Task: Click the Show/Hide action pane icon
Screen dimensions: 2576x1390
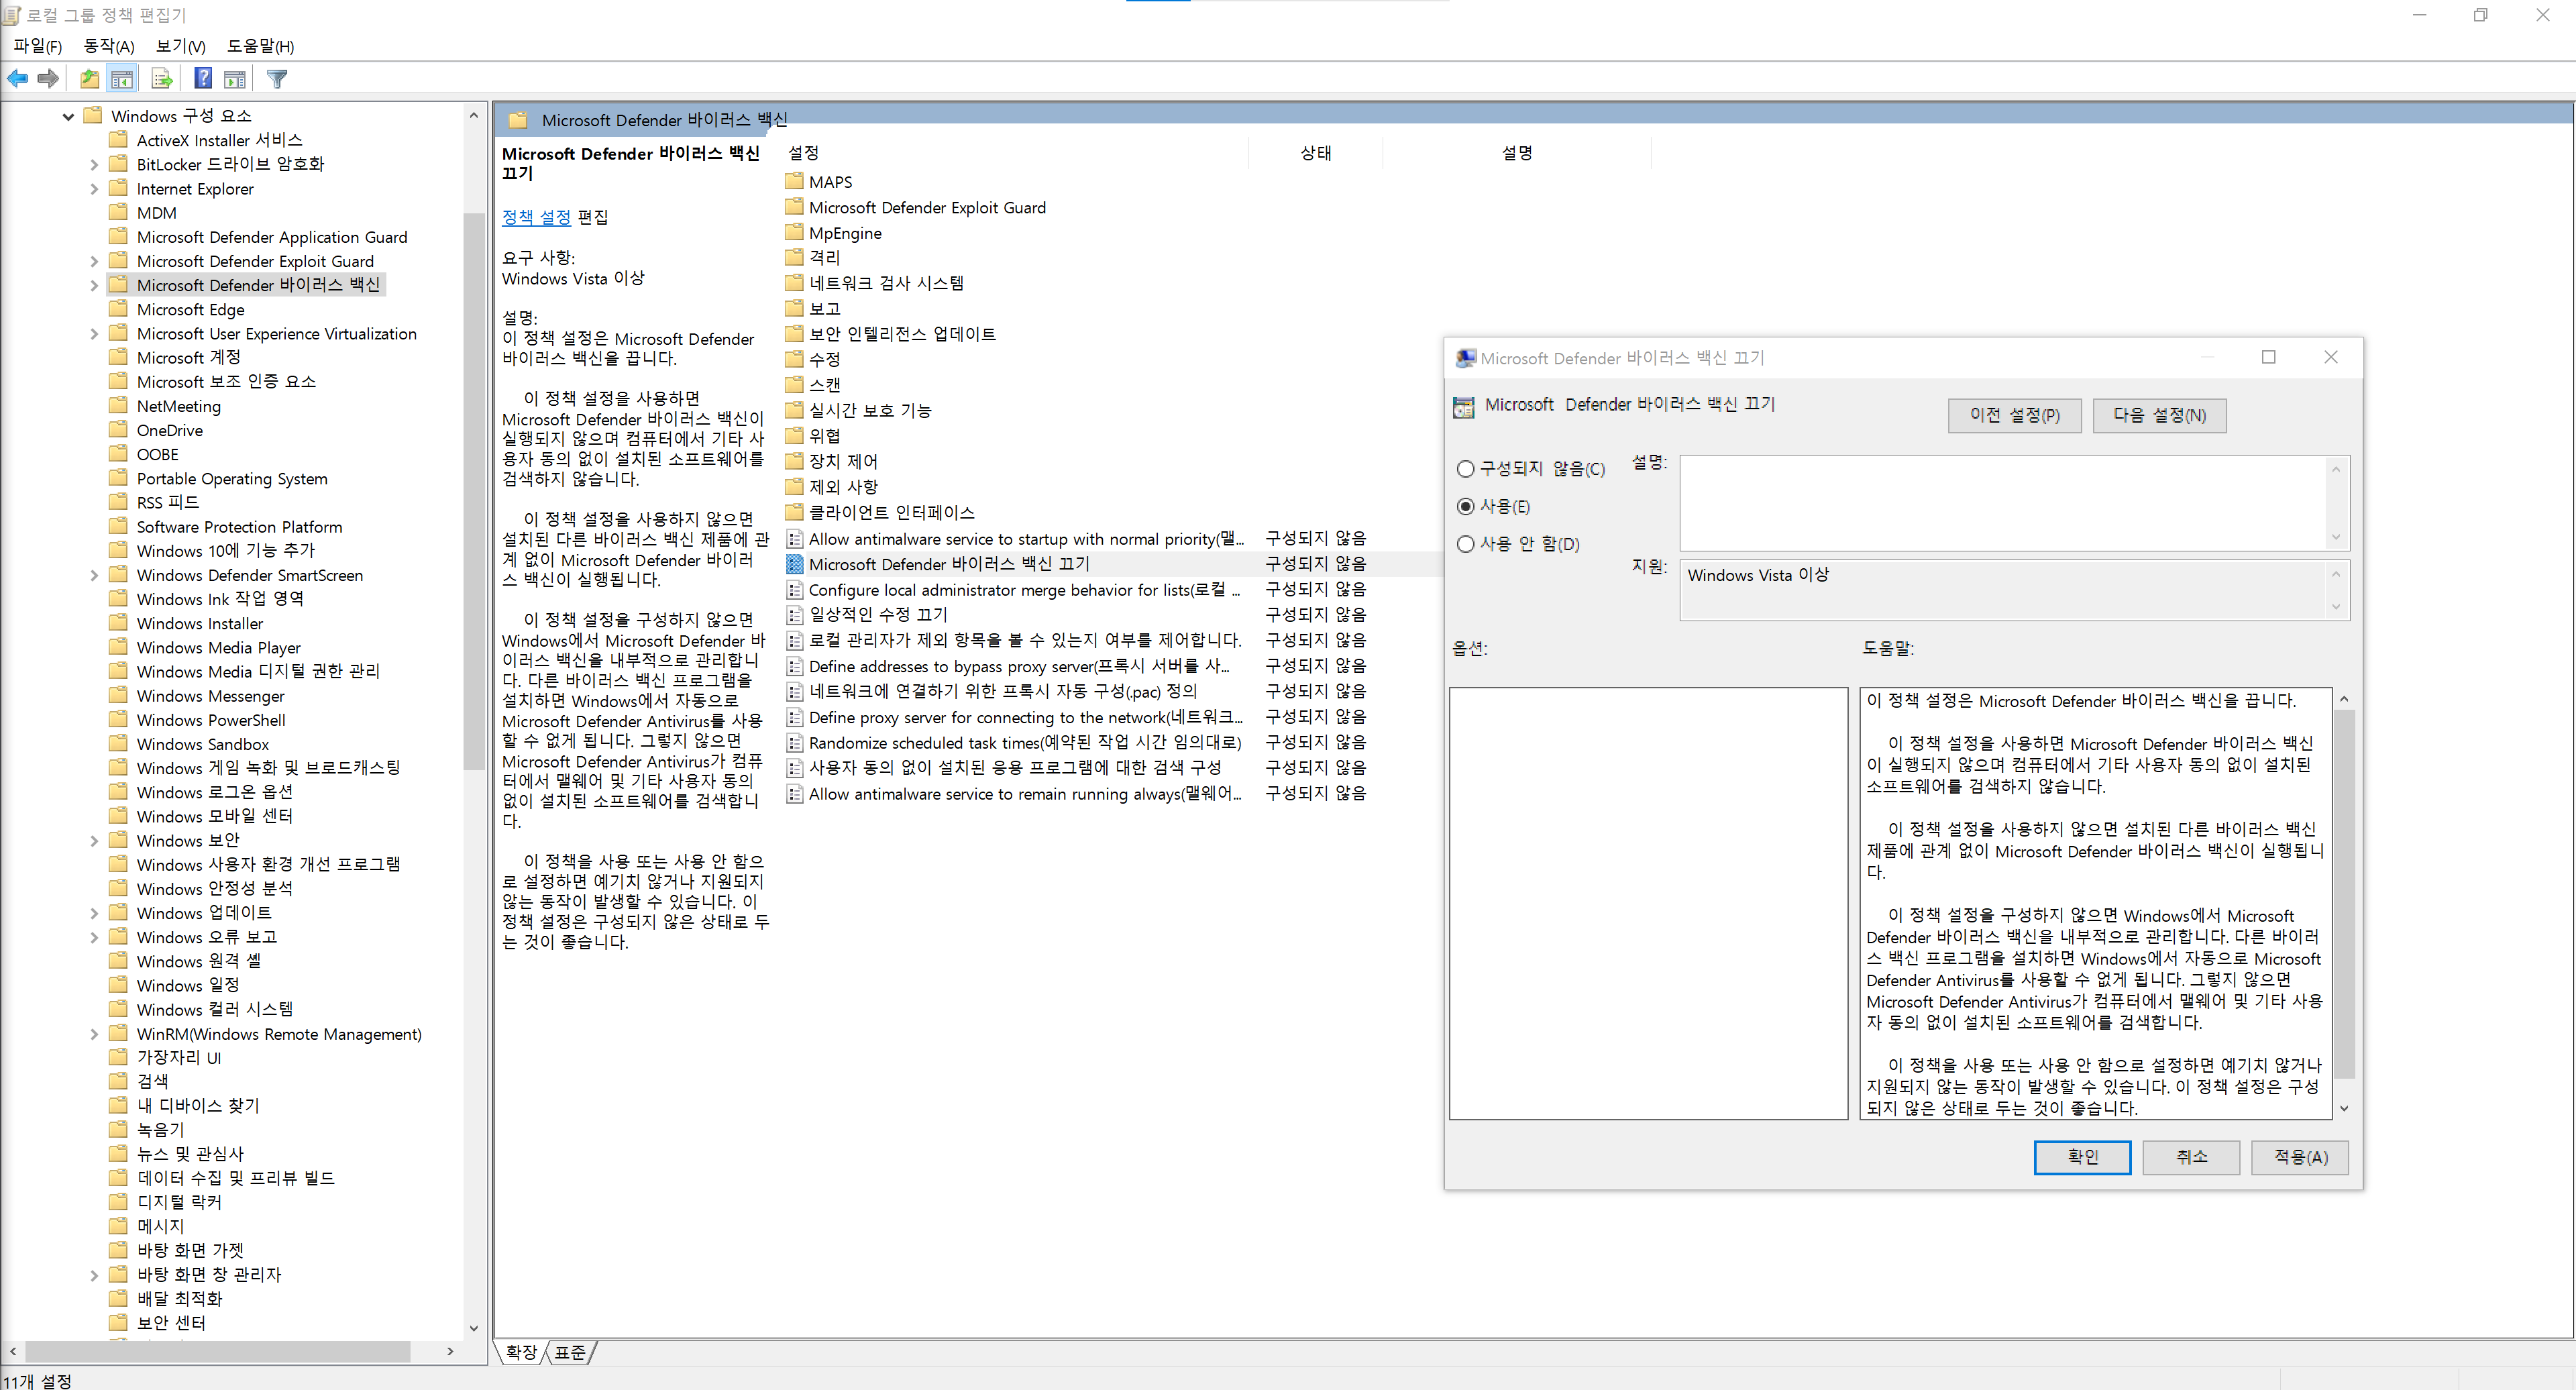Action: coord(235,78)
